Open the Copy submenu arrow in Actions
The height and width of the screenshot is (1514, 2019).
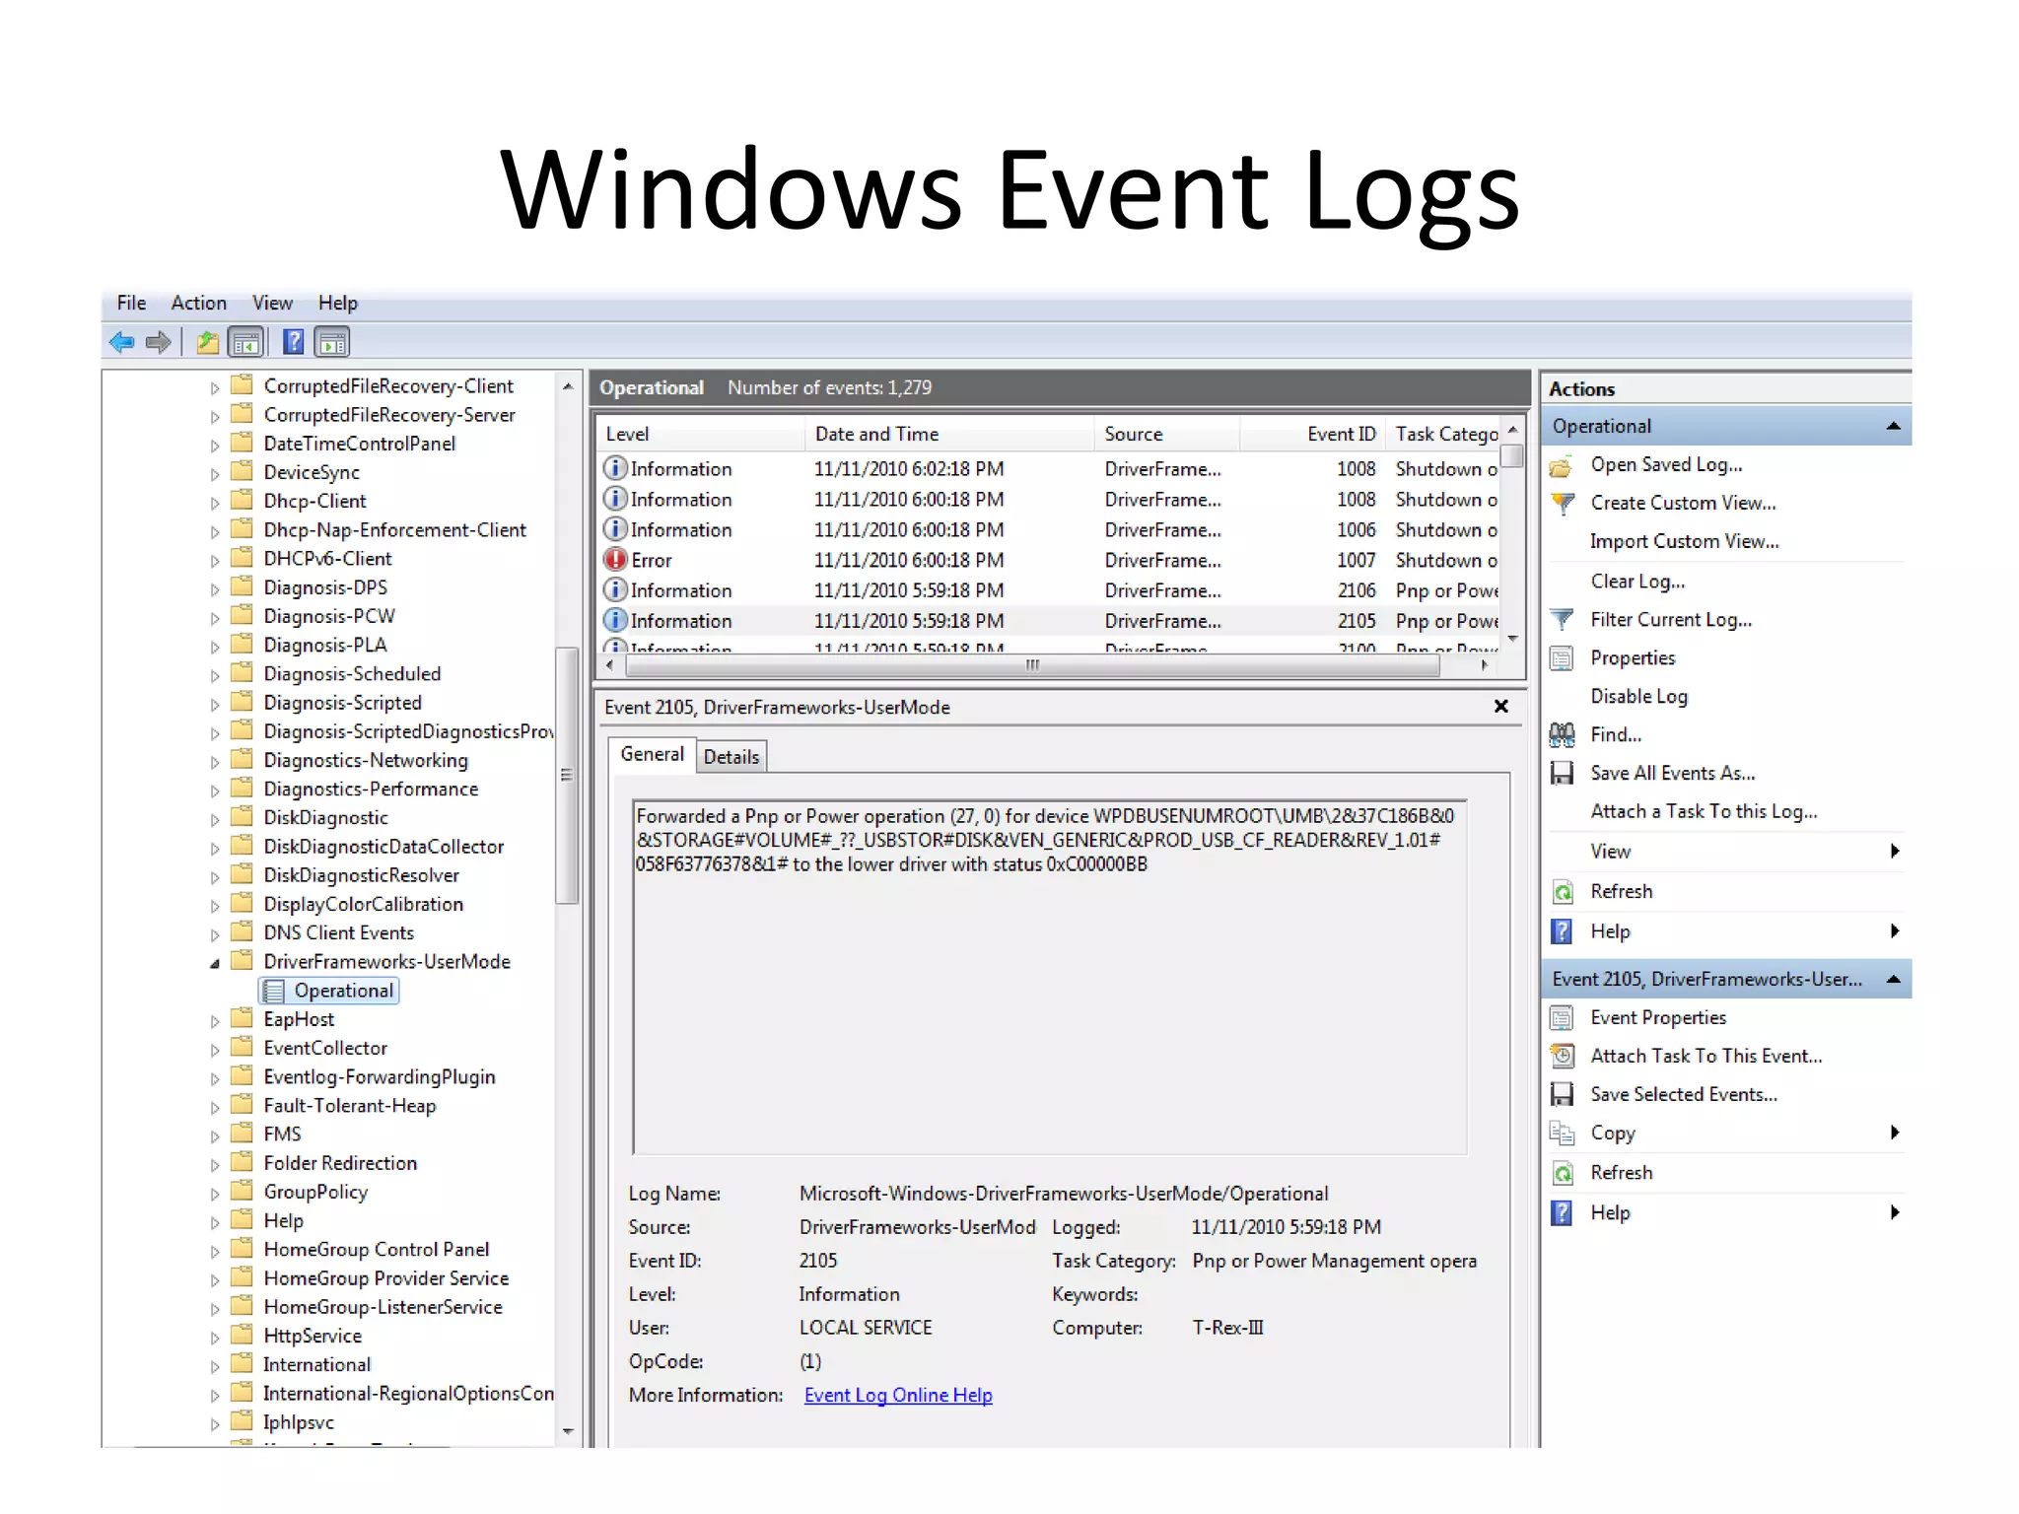(1895, 1133)
